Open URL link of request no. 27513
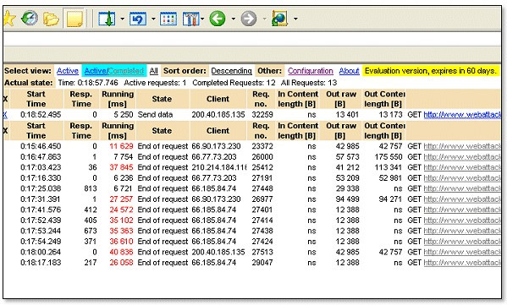 point(462,252)
